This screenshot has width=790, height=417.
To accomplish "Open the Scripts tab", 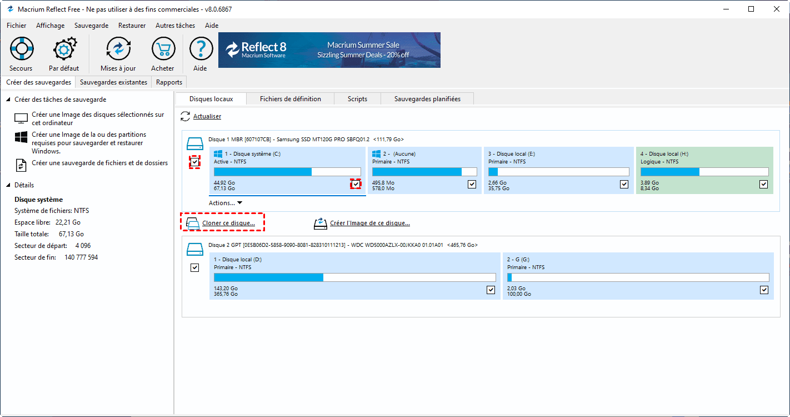I will coord(357,99).
